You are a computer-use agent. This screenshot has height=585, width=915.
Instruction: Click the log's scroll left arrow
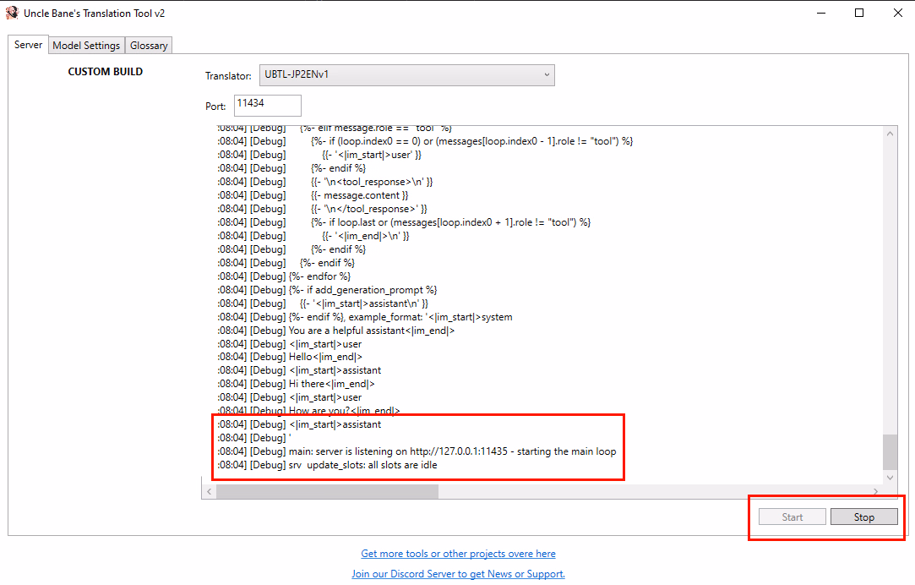pyautogui.click(x=209, y=492)
